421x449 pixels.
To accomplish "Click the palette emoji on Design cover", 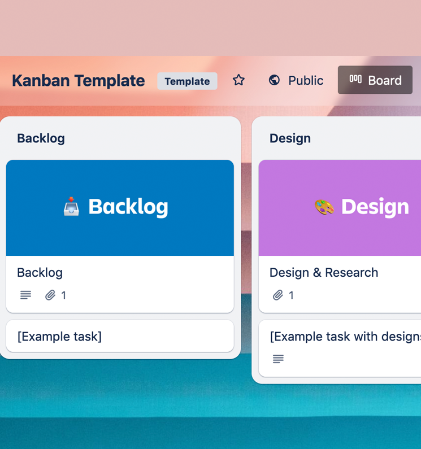I will [x=324, y=207].
